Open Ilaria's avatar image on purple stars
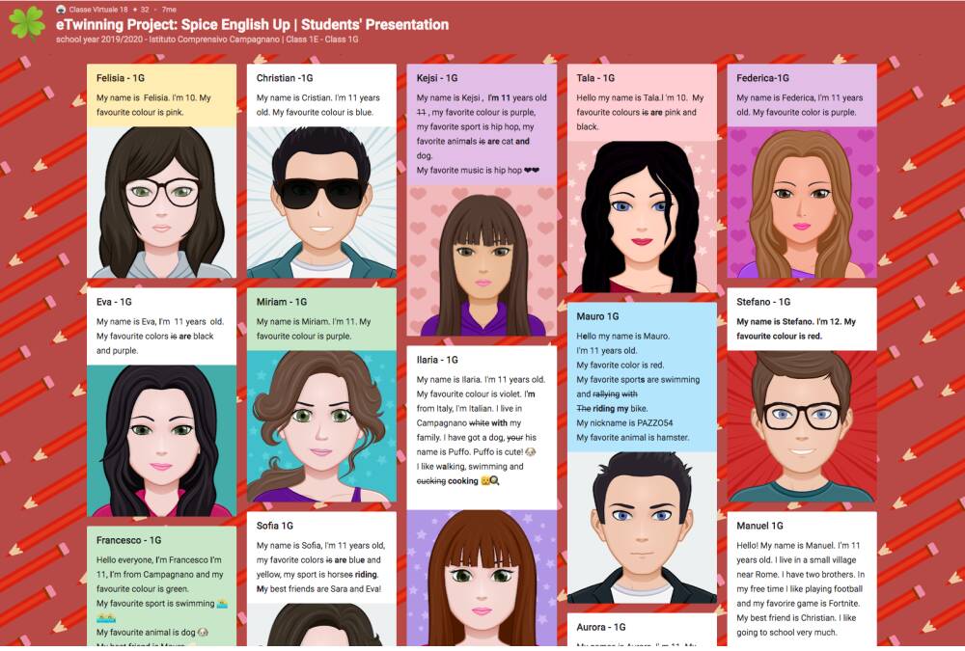Image resolution: width=965 pixels, height=651 pixels. coord(482,577)
